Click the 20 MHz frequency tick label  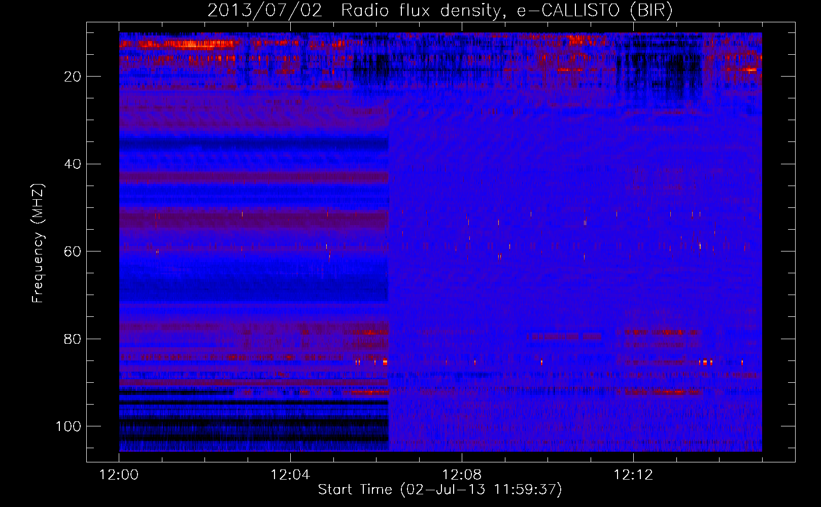[73, 77]
